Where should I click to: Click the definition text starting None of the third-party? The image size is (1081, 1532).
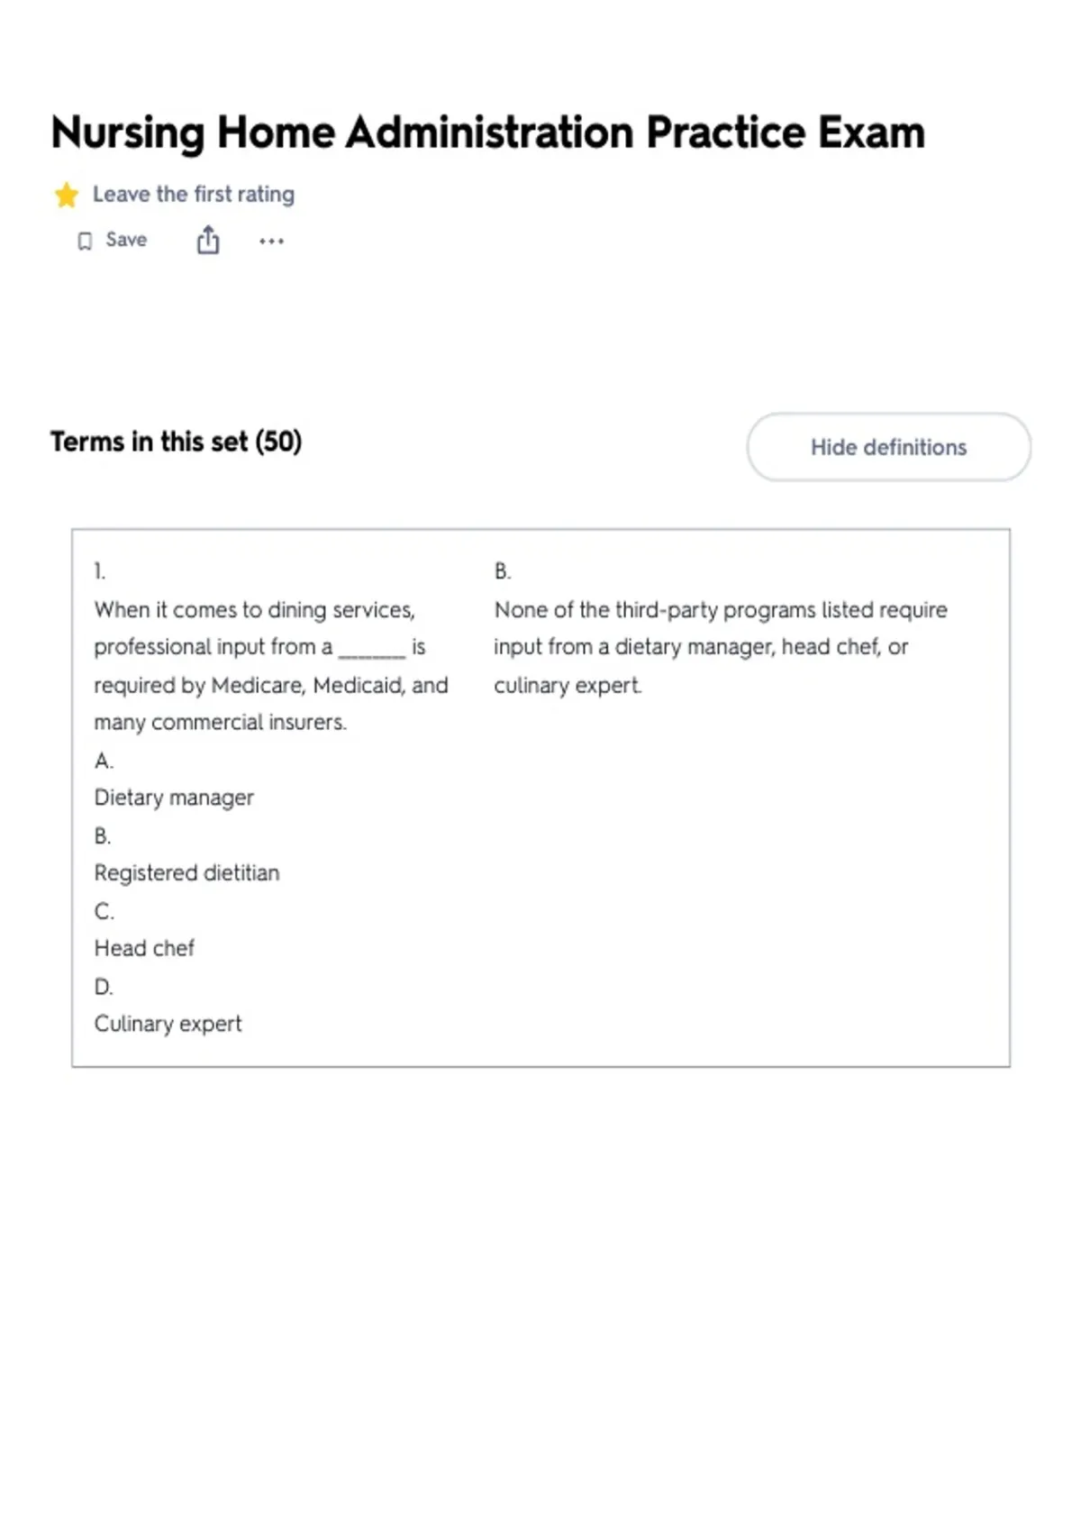coord(721,648)
